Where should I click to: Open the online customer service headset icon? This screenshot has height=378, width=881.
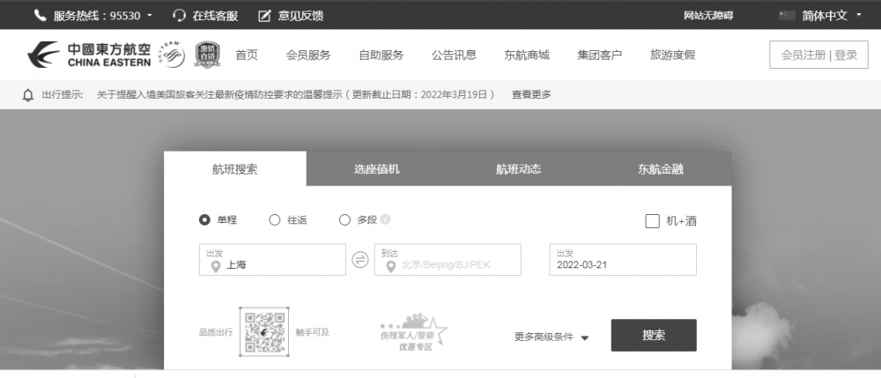[x=179, y=15]
